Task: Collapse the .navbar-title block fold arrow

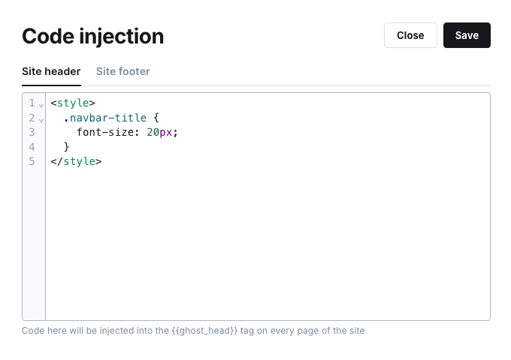Action: [x=41, y=119]
